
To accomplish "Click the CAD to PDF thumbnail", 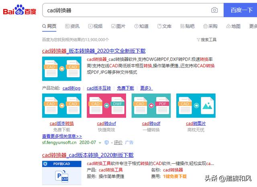I will tap(151, 106).
